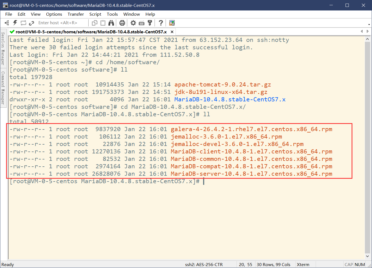Click file size 26828076 in listing
The image size is (372, 268).
tap(106, 174)
